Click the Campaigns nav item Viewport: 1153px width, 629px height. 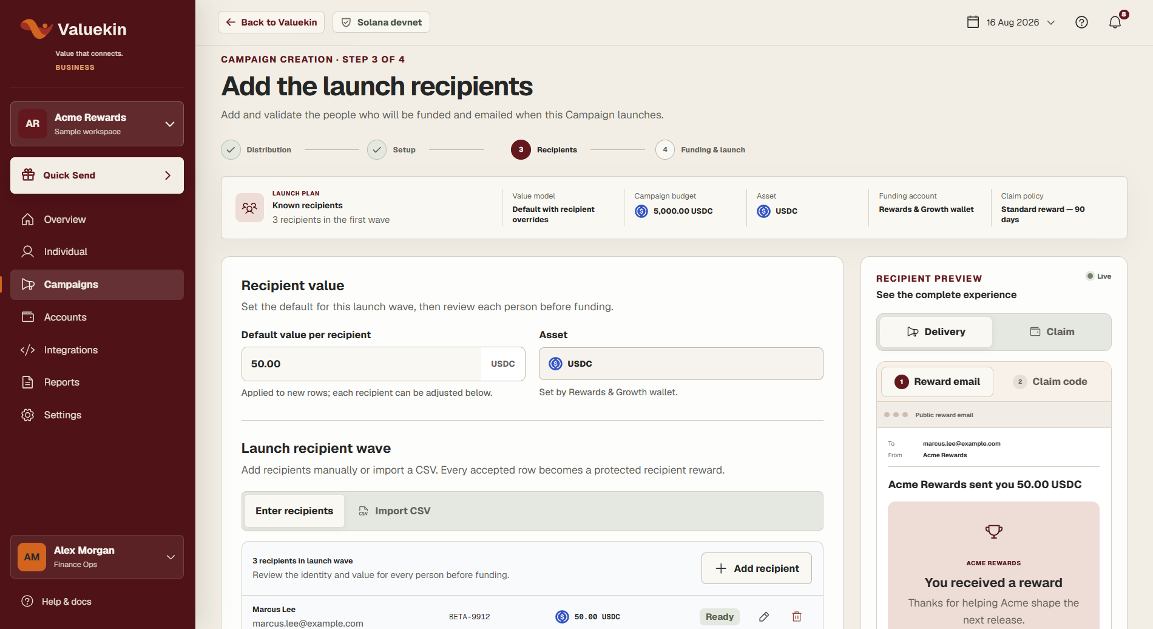pyautogui.click(x=97, y=285)
